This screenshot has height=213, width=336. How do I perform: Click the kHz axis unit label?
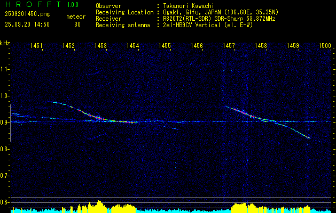[5, 43]
